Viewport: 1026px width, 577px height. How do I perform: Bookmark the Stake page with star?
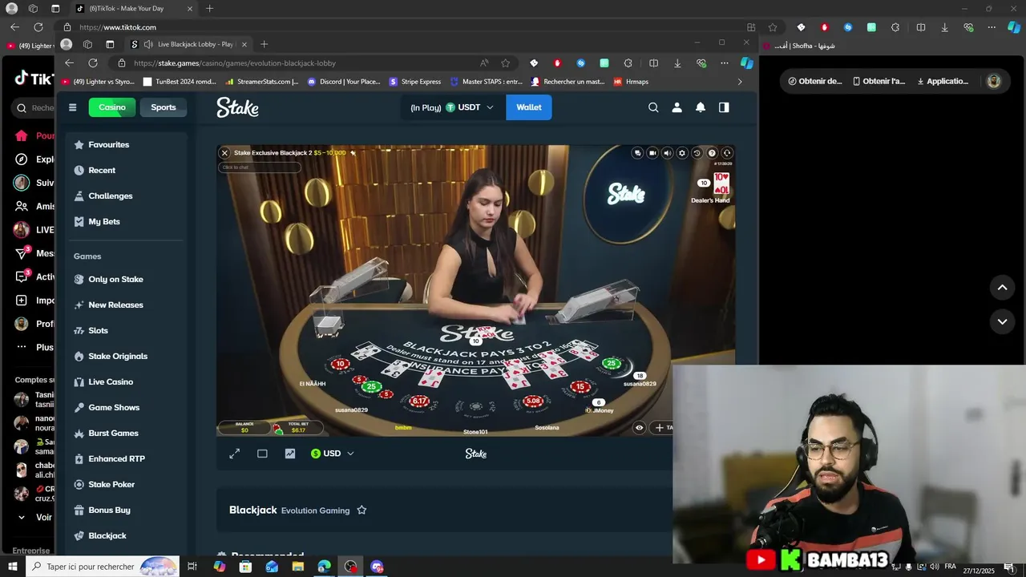coord(505,63)
